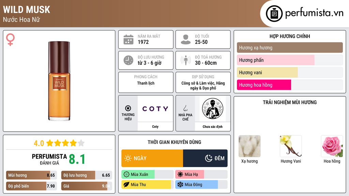The image size is (349, 196).
Task: Click the Hoa hồng rose thumbnail
Action: (332, 146)
